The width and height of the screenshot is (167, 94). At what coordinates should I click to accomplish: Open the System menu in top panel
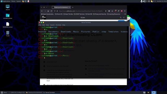[19, 1]
